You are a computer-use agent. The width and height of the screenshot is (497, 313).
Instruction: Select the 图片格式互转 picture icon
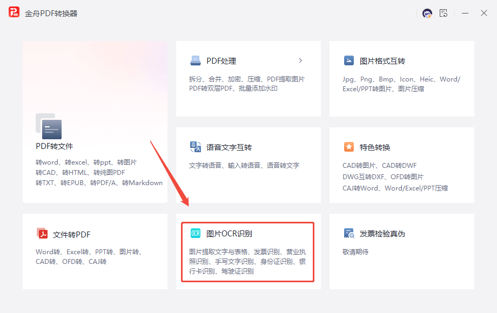[x=349, y=61]
